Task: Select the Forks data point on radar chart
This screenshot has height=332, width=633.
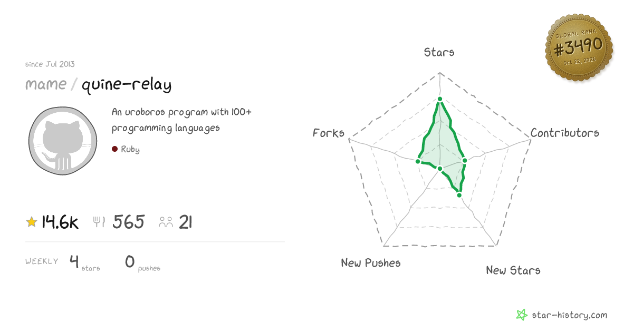Action: pyautogui.click(x=418, y=161)
